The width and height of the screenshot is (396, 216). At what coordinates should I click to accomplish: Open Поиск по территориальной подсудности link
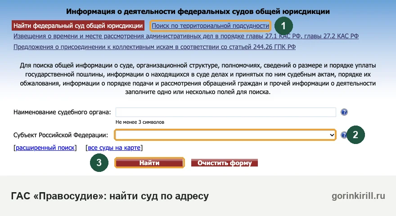(211, 26)
